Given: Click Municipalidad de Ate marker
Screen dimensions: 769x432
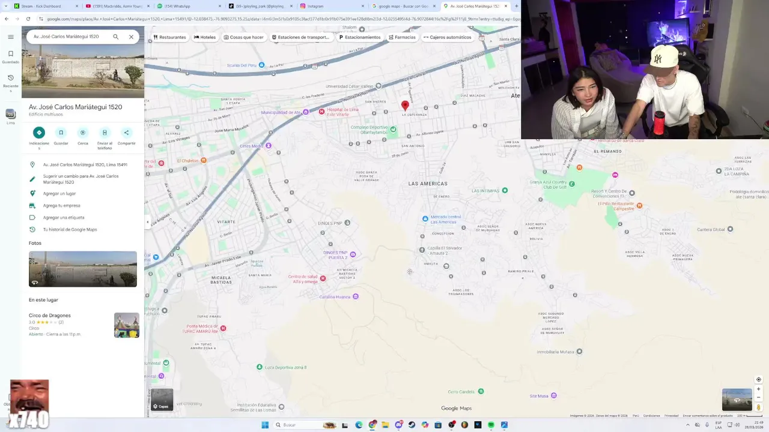Looking at the screenshot, I should (x=306, y=112).
